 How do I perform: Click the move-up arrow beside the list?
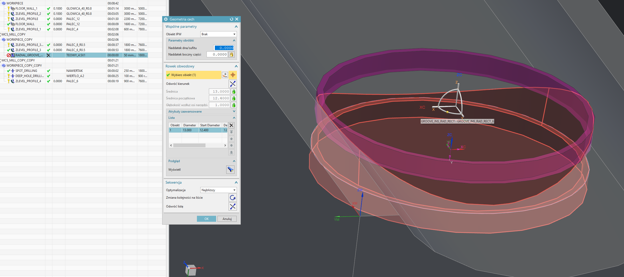tap(231, 139)
